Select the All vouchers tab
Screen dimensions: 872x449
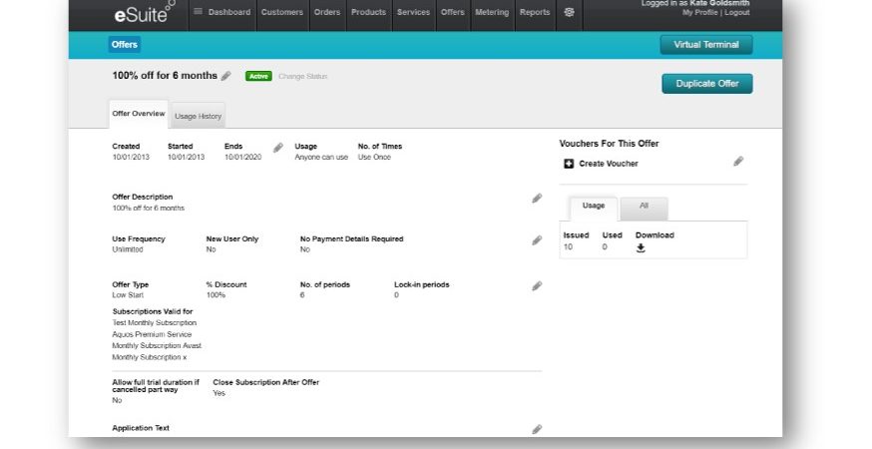pos(644,206)
